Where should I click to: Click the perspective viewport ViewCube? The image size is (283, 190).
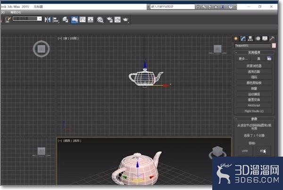click(217, 152)
